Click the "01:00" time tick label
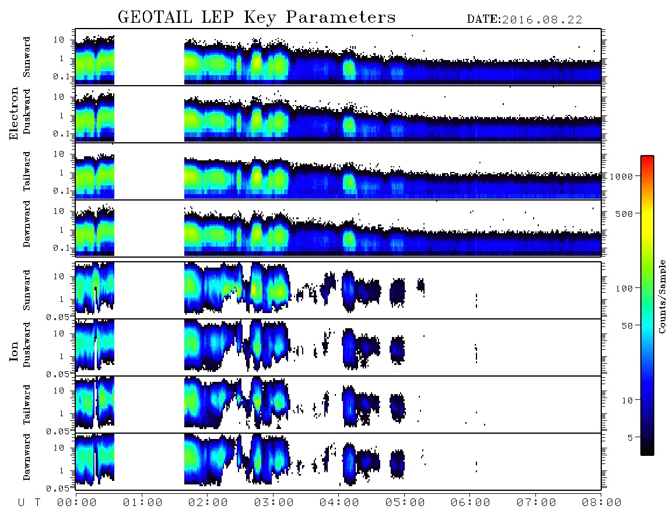The width and height of the screenshot is (666, 513). [142, 503]
